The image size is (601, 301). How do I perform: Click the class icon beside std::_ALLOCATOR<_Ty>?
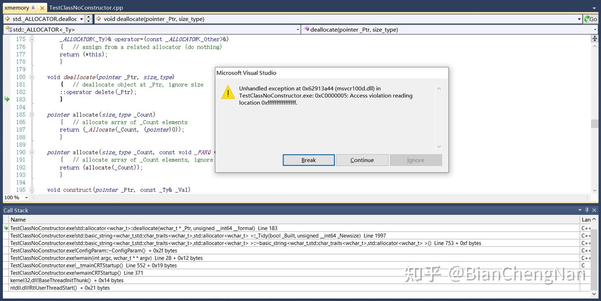click(x=8, y=30)
